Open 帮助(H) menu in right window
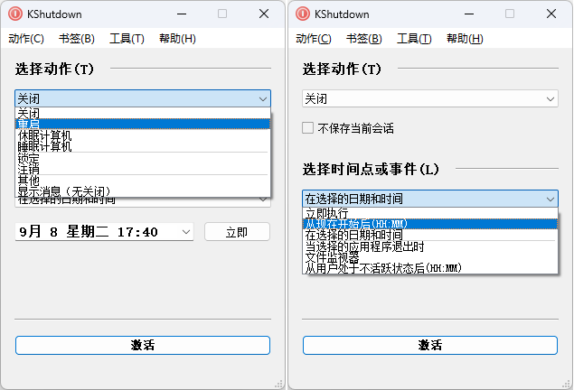This screenshot has width=574, height=390. pos(465,39)
